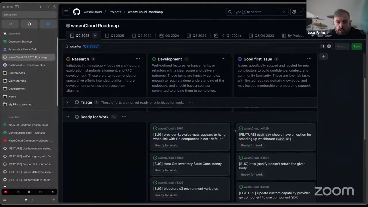Open the pinned GitHub tab
The height and width of the screenshot is (207, 368).
click(x=29, y=24)
